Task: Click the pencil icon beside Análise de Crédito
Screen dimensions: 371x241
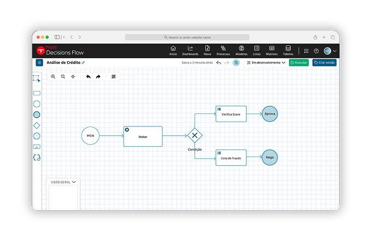Action: click(x=84, y=63)
